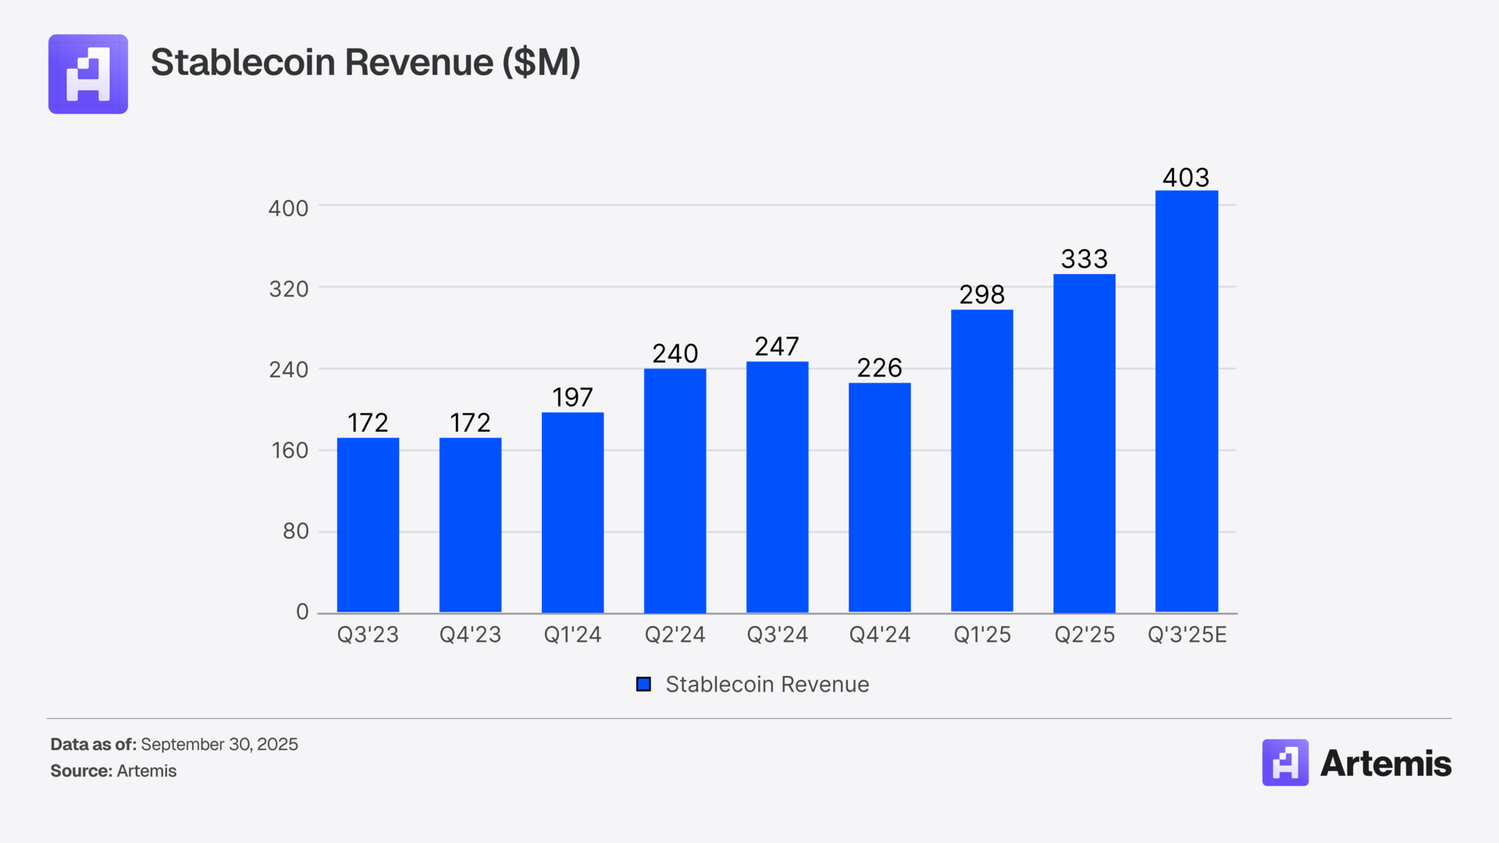Click the 403 data label
Viewport: 1499px width, 843px height.
pos(1185,177)
